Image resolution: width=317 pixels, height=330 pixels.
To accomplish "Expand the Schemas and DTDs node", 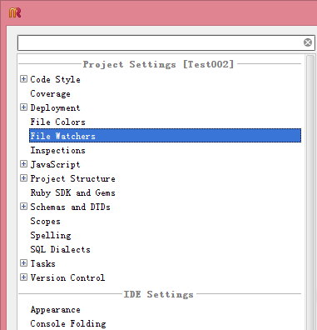I will [x=23, y=207].
